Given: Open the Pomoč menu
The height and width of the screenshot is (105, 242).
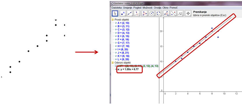Looking at the screenshot, I should click(174, 7).
